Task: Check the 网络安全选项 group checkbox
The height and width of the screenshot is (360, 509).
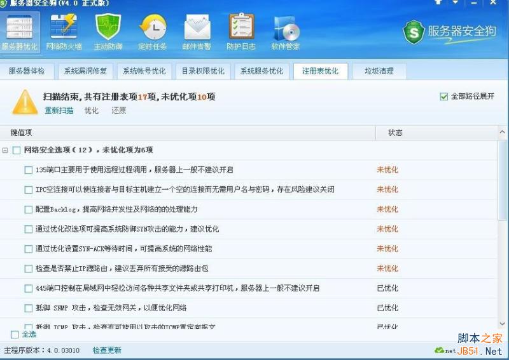Action: [17, 150]
